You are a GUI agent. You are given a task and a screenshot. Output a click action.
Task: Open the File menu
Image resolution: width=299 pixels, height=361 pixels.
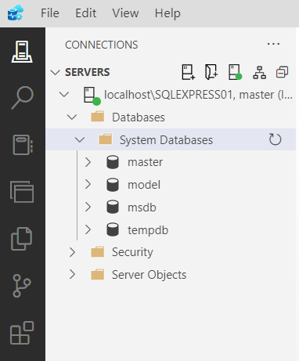[50, 13]
